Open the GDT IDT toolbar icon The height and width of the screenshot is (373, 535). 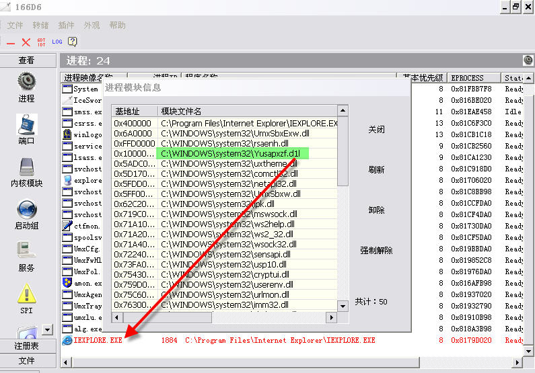tap(41, 42)
